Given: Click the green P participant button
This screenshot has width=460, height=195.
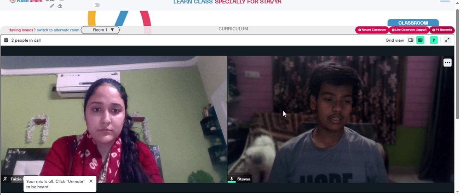Looking at the screenshot, I should coord(434,40).
